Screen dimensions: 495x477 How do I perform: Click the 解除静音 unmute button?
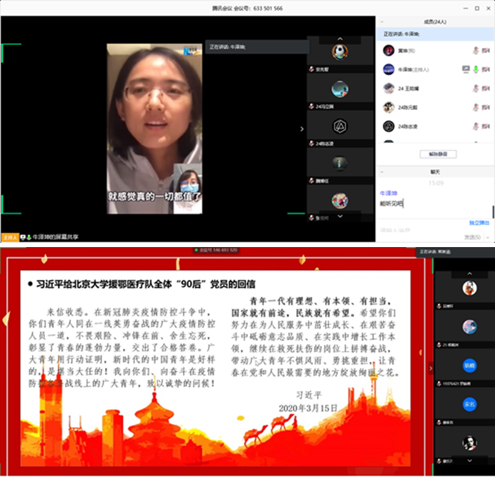(436, 154)
